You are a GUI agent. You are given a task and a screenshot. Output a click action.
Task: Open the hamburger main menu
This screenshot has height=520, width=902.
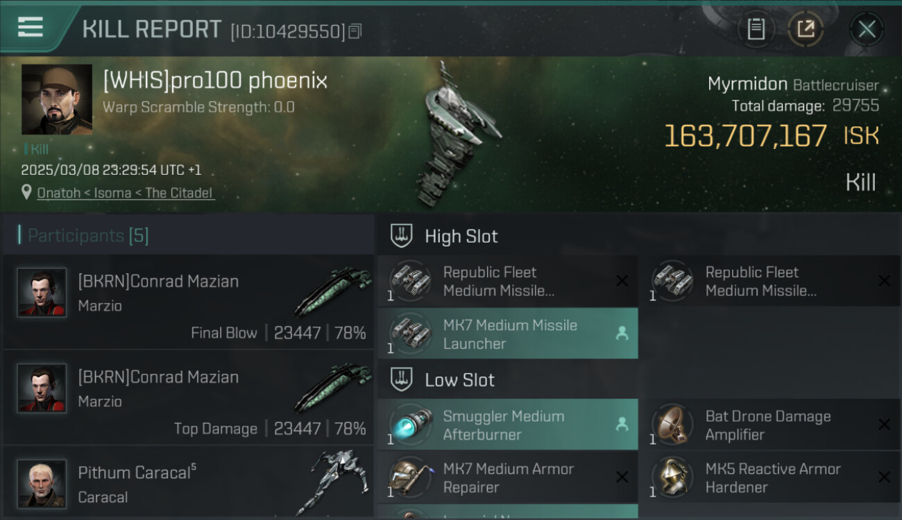(31, 28)
